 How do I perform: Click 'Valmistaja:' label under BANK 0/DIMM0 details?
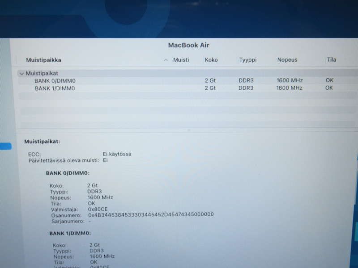click(64, 209)
